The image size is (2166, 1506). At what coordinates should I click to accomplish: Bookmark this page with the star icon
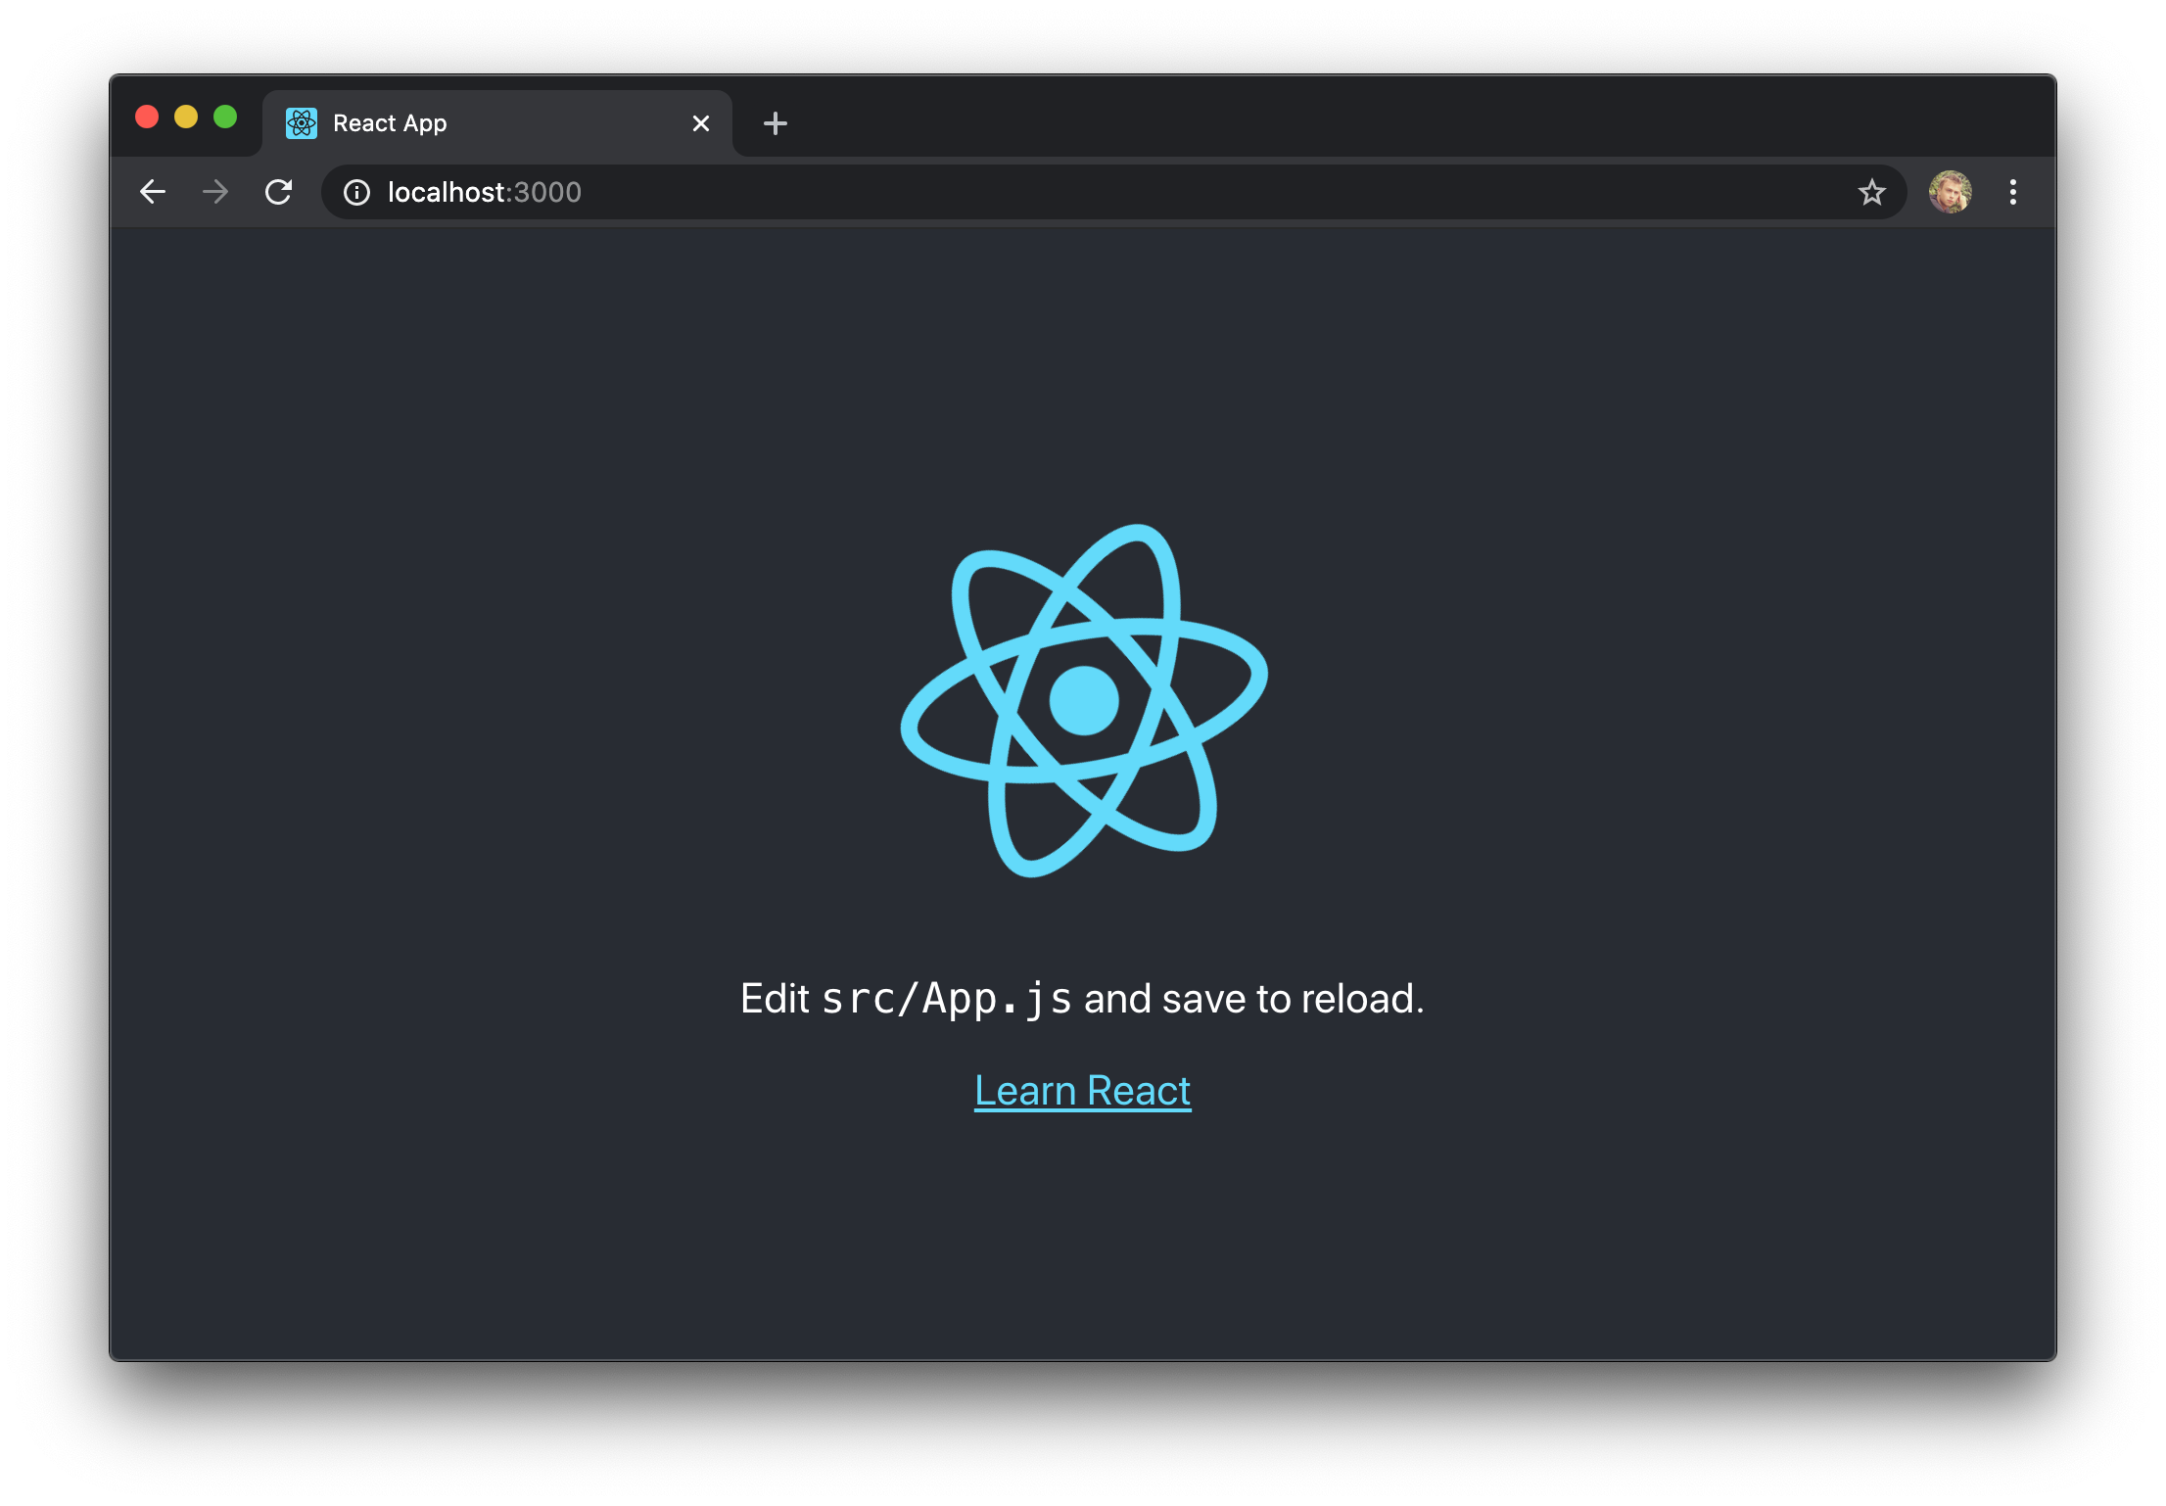tap(1871, 192)
